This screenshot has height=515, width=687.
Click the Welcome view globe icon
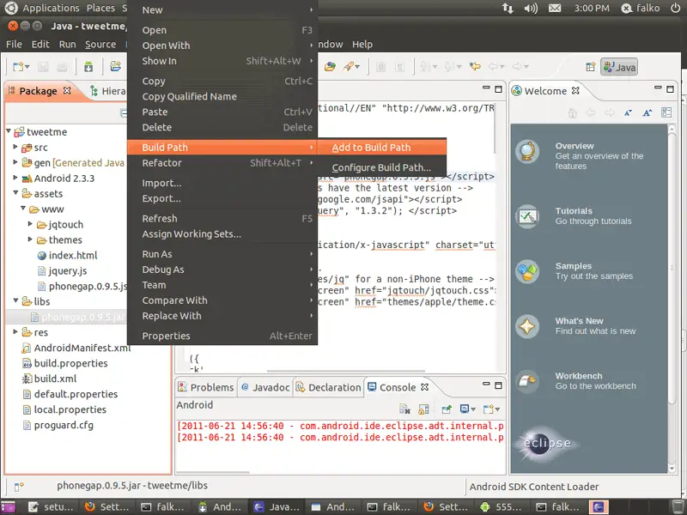[x=517, y=91]
